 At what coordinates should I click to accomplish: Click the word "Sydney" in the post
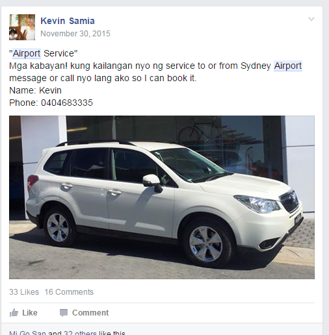tap(256, 66)
